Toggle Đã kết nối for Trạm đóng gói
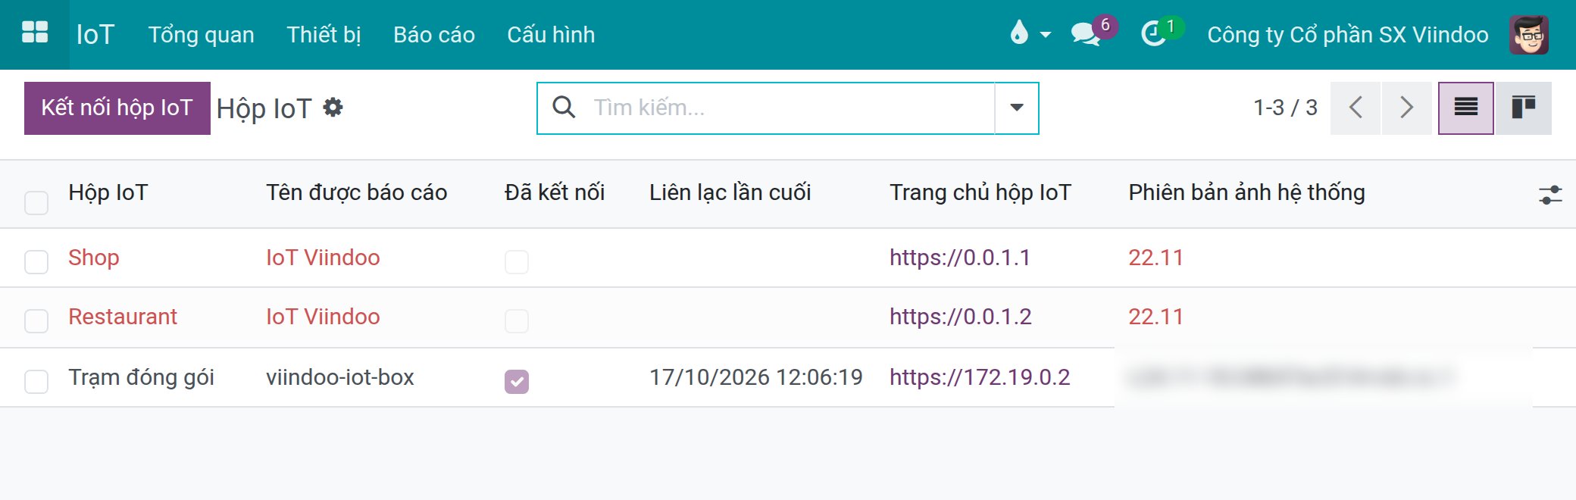This screenshot has width=1576, height=500. [x=517, y=381]
